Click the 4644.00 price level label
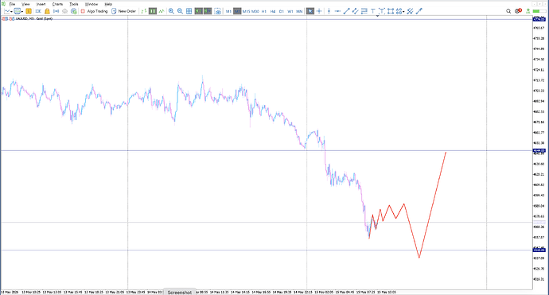 point(539,151)
